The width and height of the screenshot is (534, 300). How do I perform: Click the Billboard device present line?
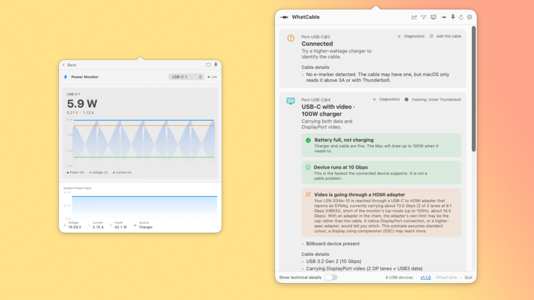click(333, 244)
